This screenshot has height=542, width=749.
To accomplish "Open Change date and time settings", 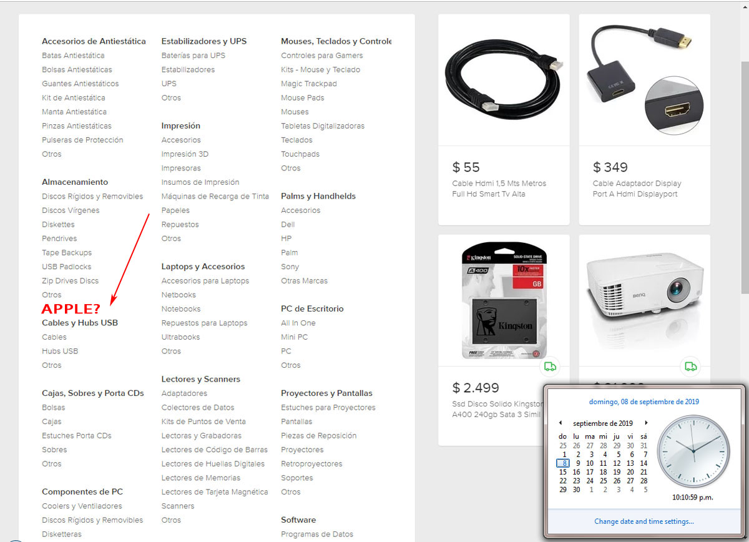I will [x=644, y=521].
